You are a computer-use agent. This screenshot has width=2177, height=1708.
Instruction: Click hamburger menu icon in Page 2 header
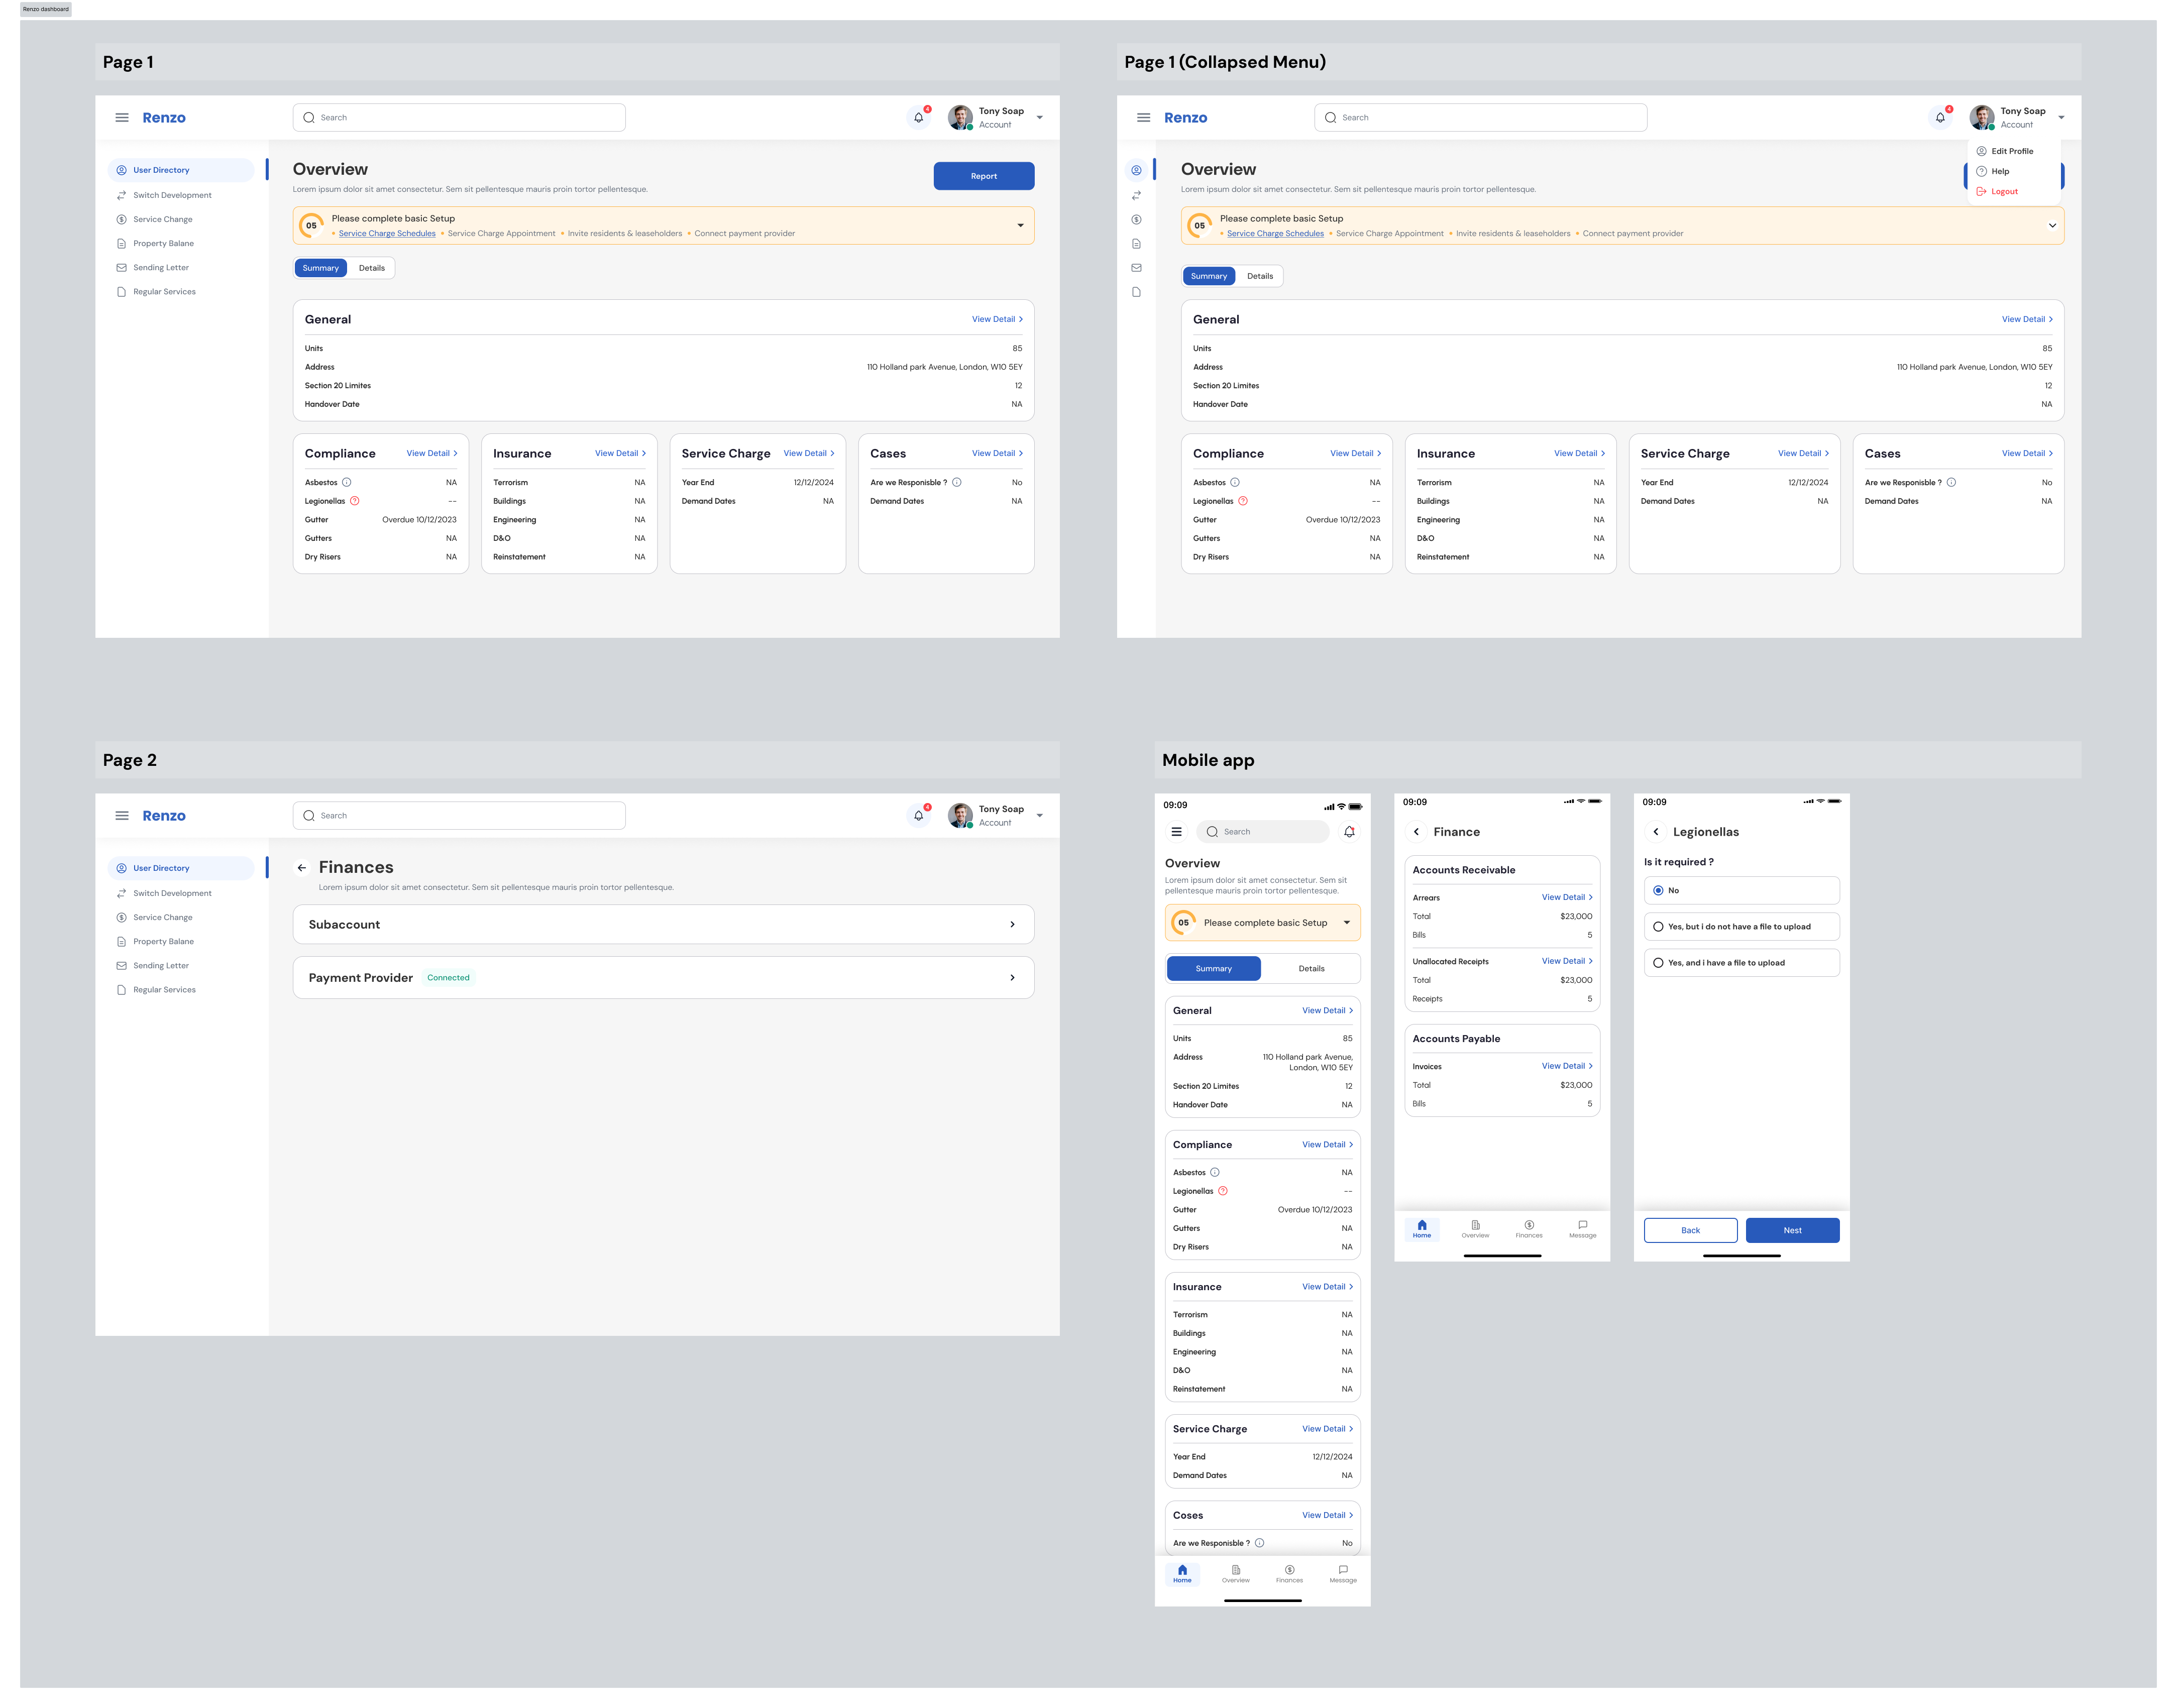click(x=122, y=816)
